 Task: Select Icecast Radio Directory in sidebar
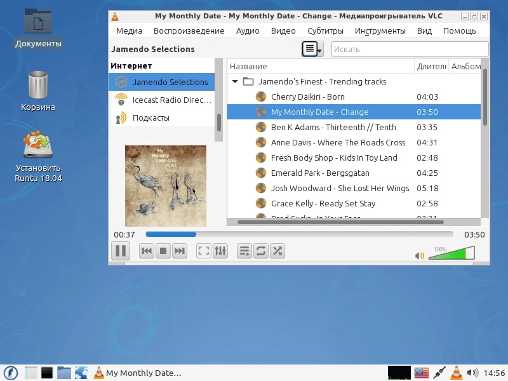(162, 100)
